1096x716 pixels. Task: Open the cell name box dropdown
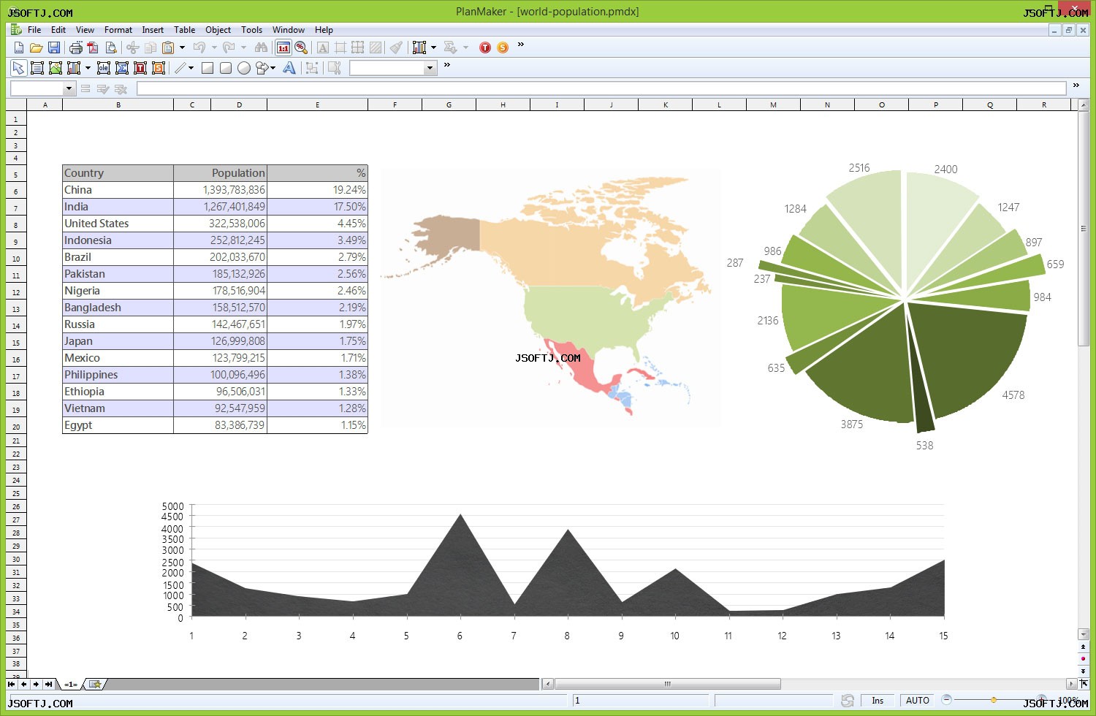pyautogui.click(x=69, y=88)
